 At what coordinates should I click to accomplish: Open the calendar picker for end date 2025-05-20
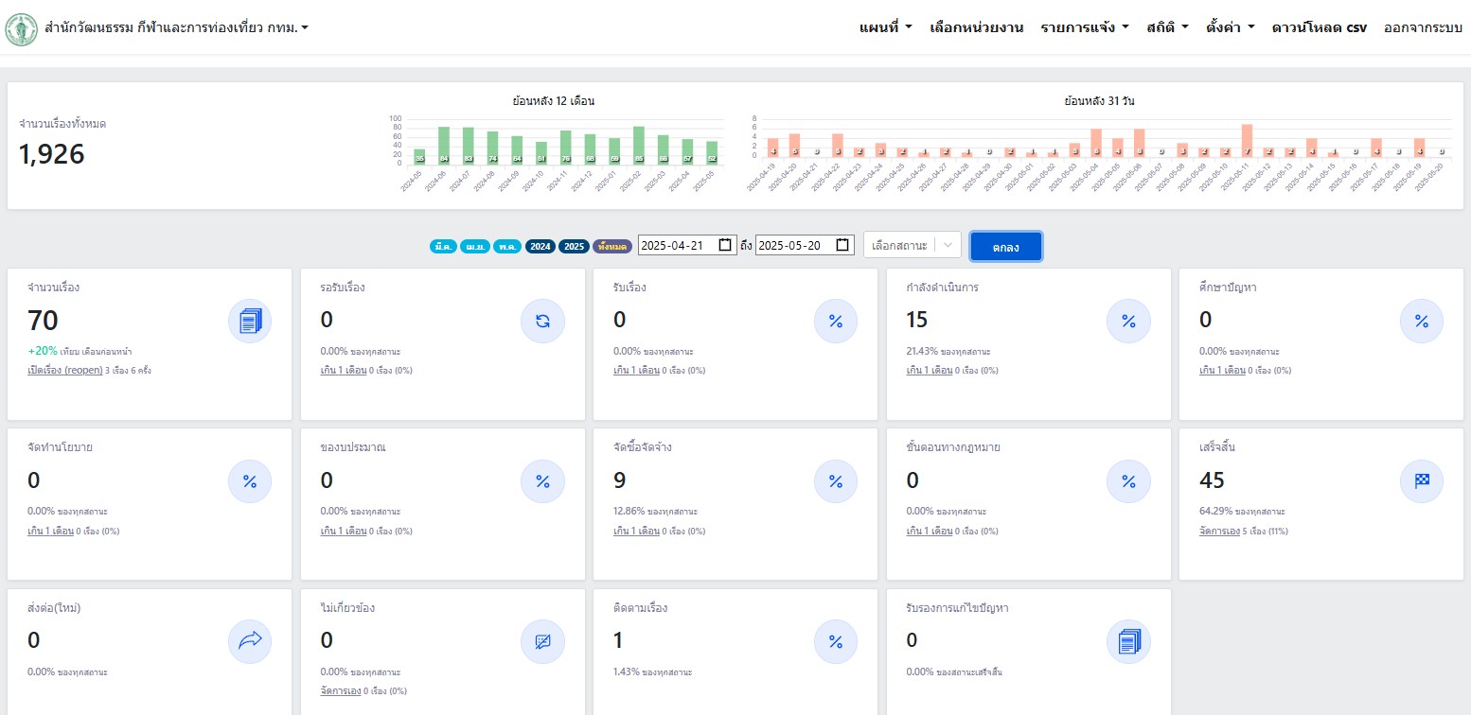click(842, 245)
